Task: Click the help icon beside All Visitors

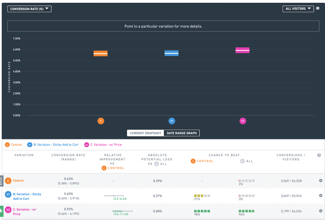Action: point(317,8)
